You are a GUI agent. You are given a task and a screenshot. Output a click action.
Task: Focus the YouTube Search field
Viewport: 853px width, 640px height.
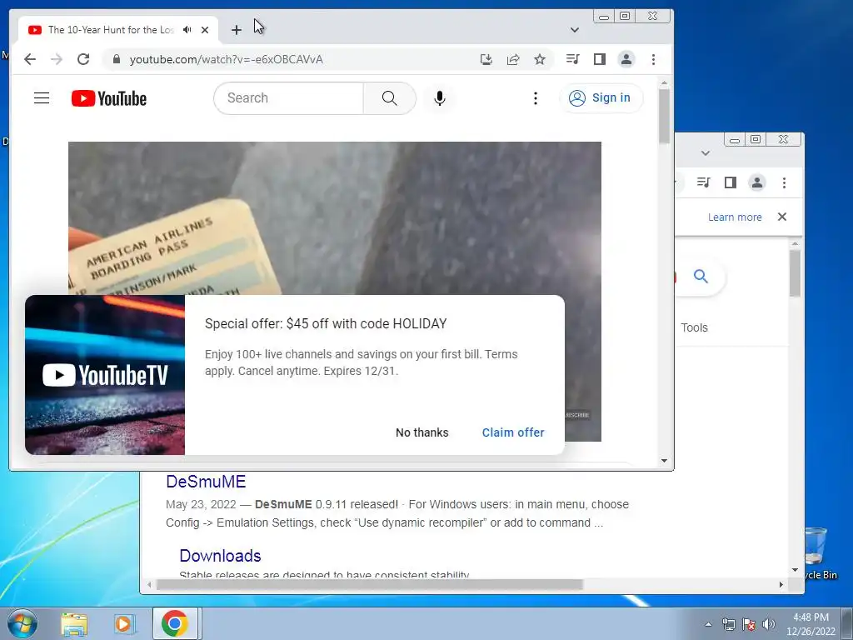coord(288,98)
